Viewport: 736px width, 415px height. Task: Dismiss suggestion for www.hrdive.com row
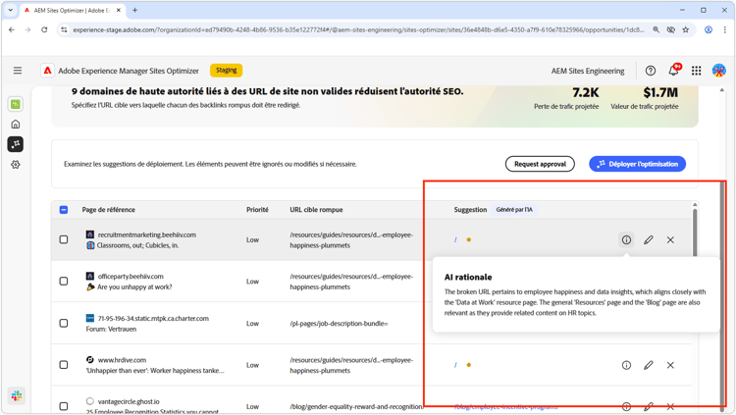coord(670,365)
